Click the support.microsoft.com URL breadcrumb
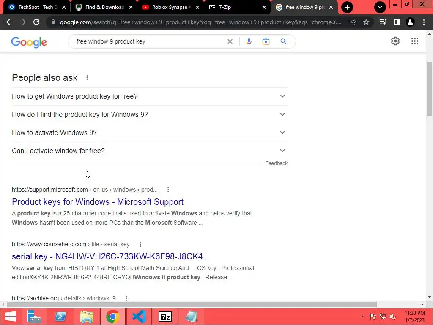Image resolution: width=433 pixels, height=325 pixels. pyautogui.click(x=85, y=190)
